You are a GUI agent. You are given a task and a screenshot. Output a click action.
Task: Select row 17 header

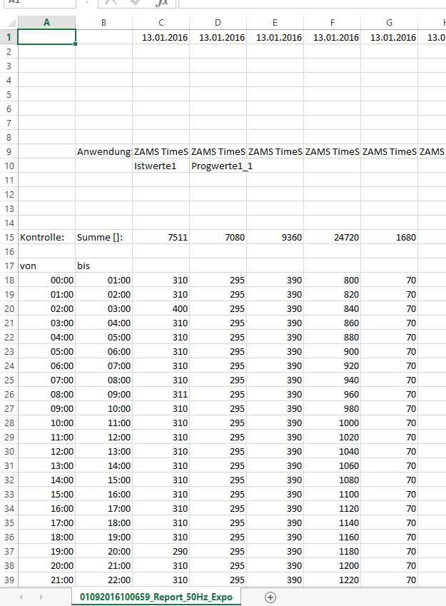pyautogui.click(x=9, y=266)
